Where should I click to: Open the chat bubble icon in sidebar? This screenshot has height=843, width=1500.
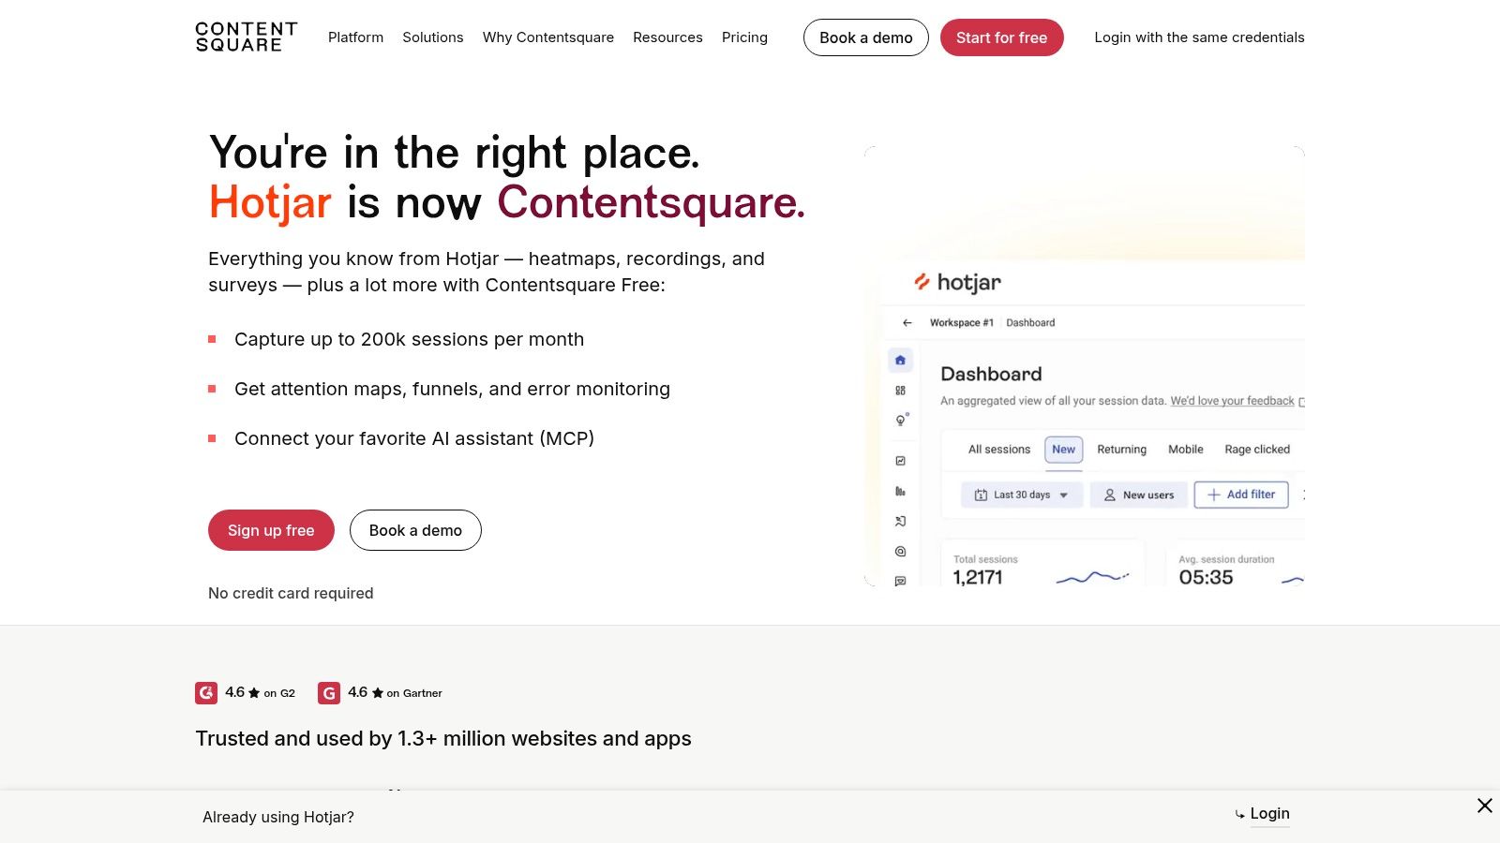[900, 581]
